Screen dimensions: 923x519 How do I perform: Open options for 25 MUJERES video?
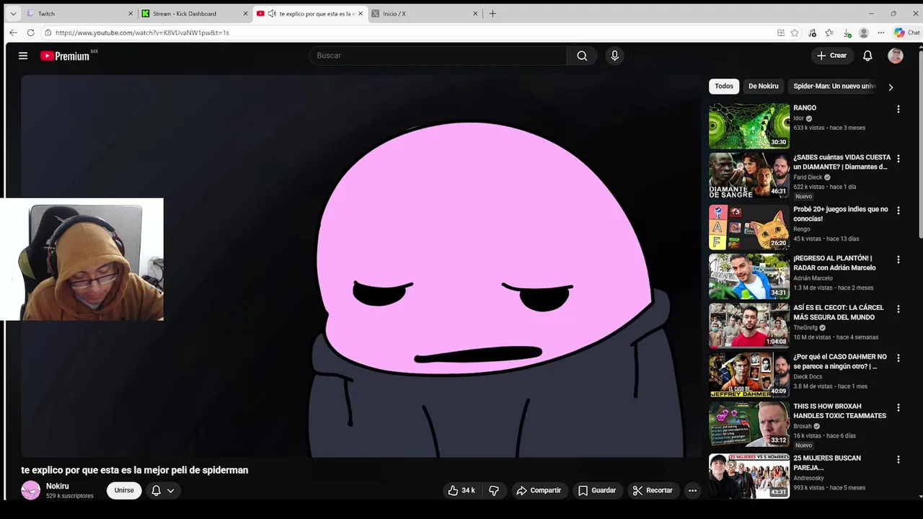point(898,459)
